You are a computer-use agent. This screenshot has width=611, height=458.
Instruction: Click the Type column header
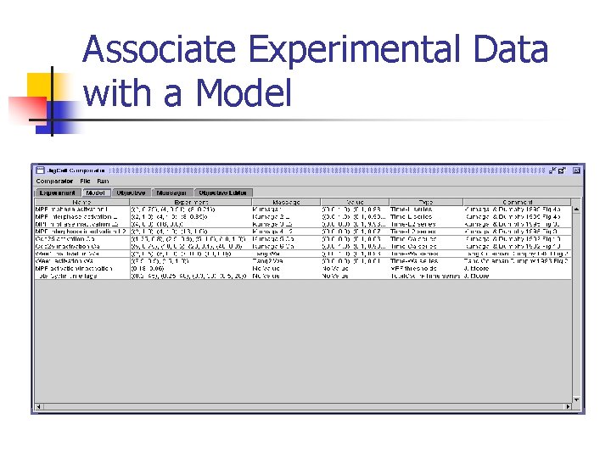pos(426,202)
